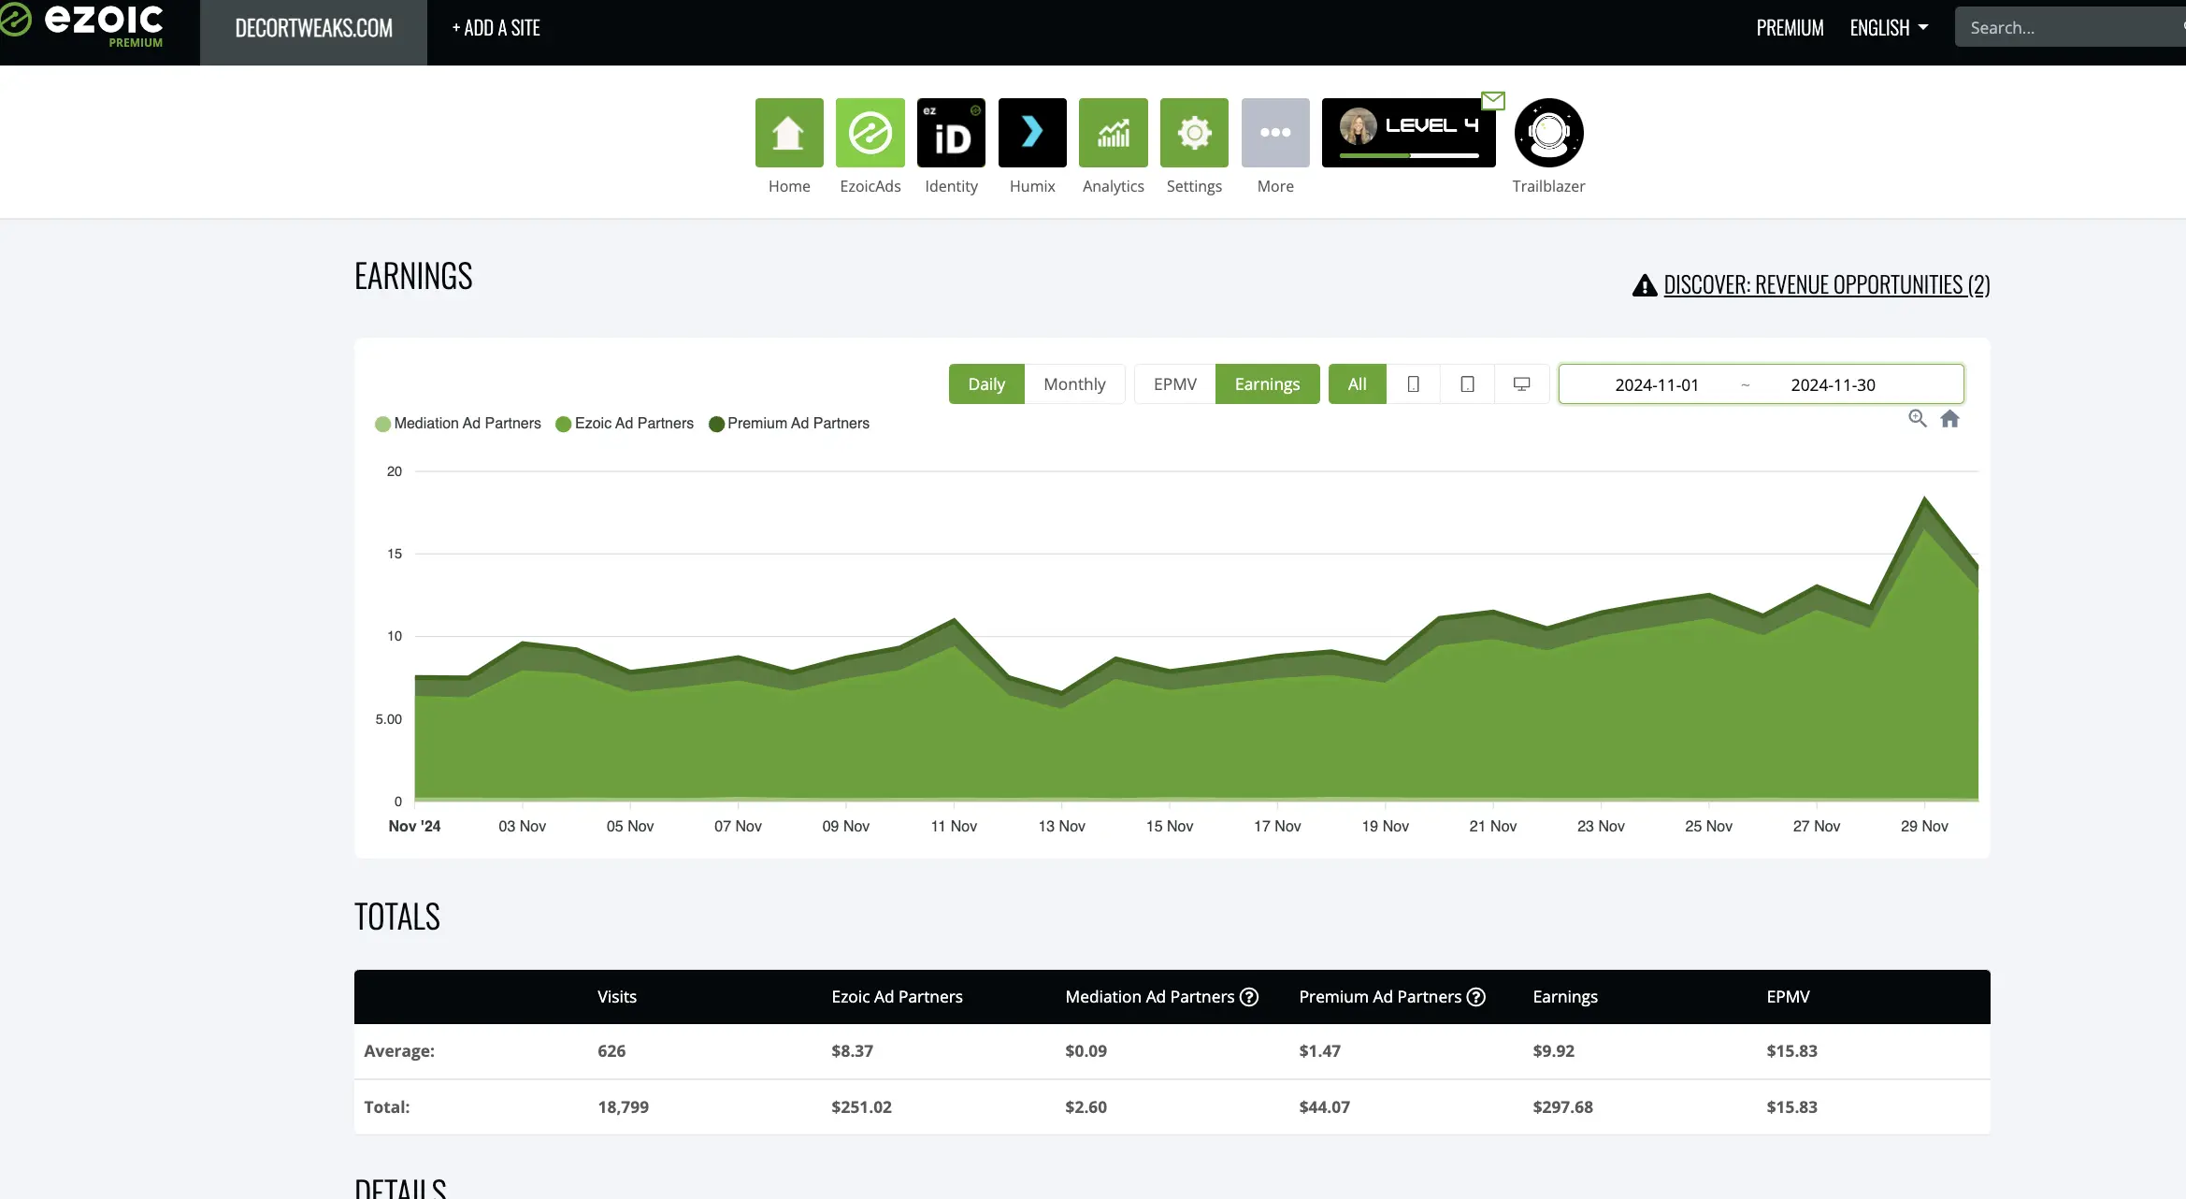
Task: Select All devices filter
Action: 1358,384
